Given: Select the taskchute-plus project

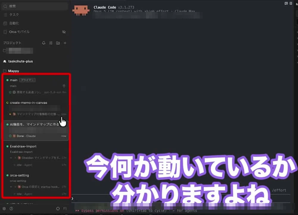Looking at the screenshot, I should tap(20, 61).
